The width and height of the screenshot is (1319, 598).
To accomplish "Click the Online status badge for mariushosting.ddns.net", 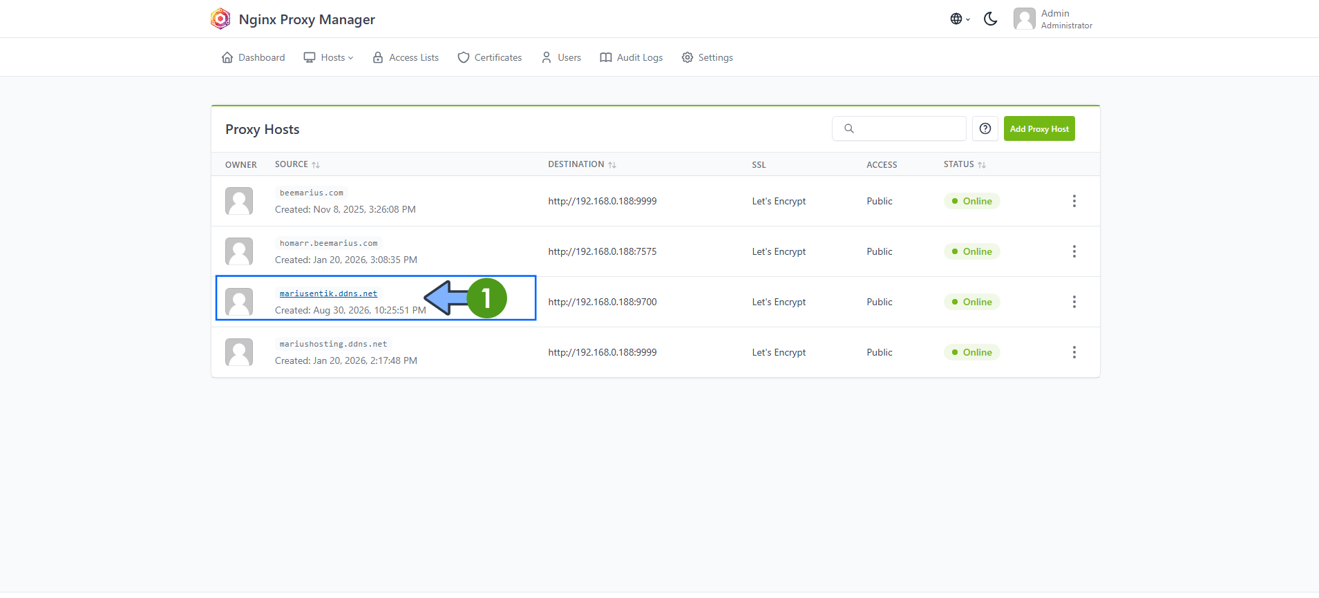I will (x=971, y=352).
